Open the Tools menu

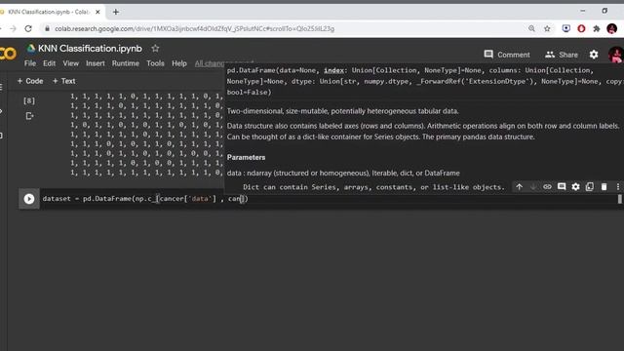point(155,63)
